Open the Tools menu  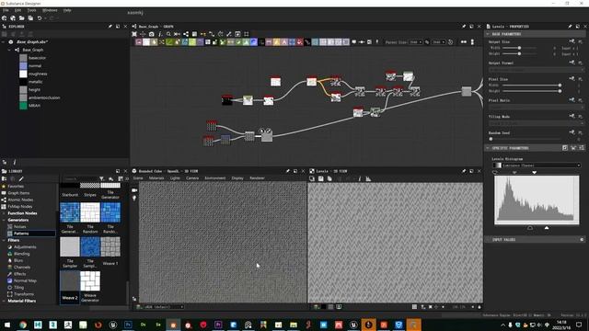(x=31, y=10)
